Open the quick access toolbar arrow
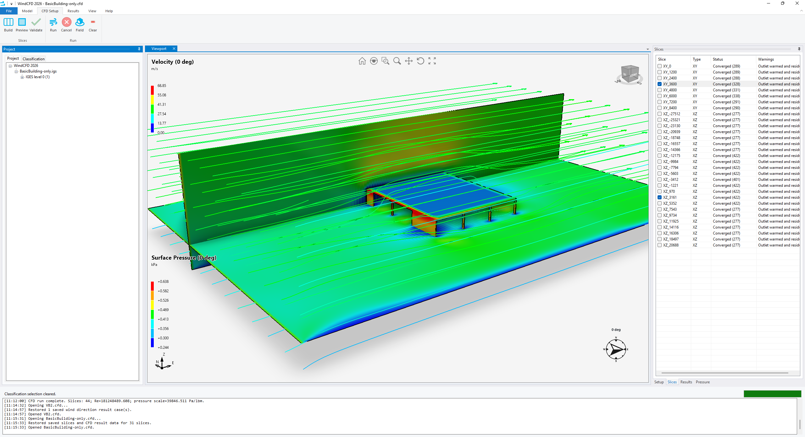 [x=11, y=4]
